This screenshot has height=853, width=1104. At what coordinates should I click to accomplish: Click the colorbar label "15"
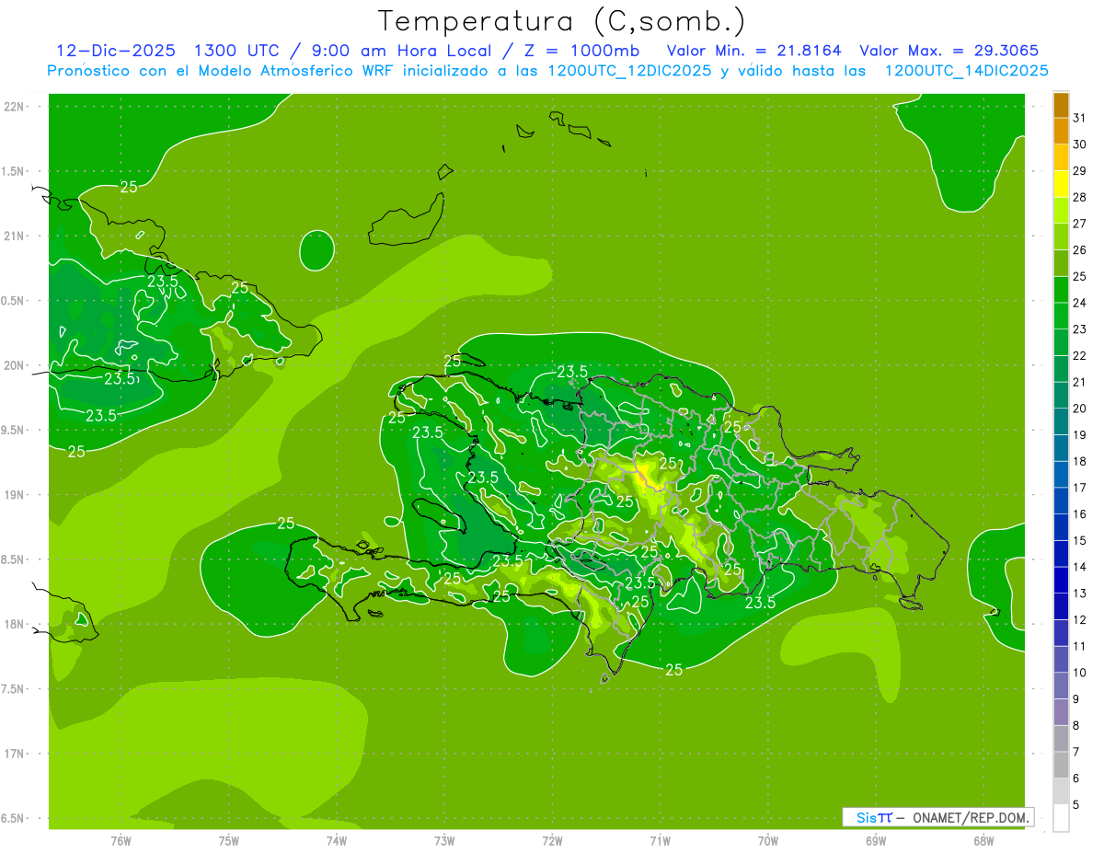click(1079, 541)
